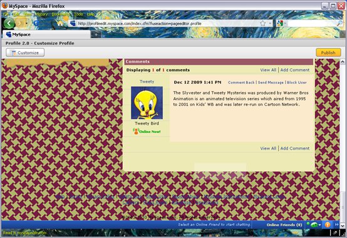This screenshot has height=238, width=347.
Task: Open the Help menu
Action: pos(91,14)
